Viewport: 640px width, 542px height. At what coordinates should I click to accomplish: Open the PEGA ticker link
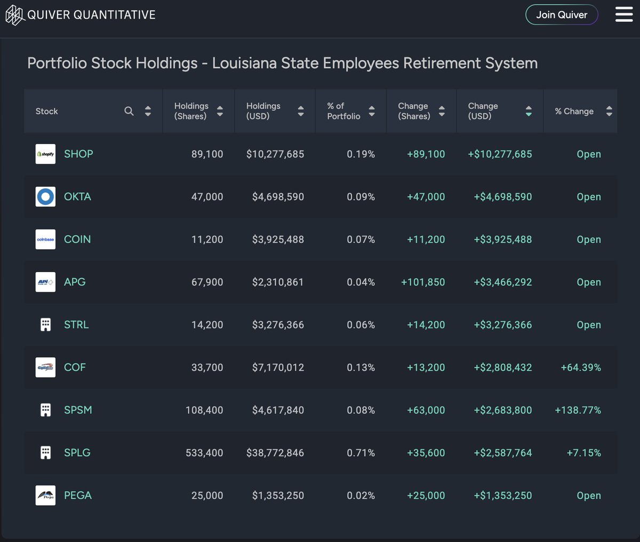click(78, 496)
